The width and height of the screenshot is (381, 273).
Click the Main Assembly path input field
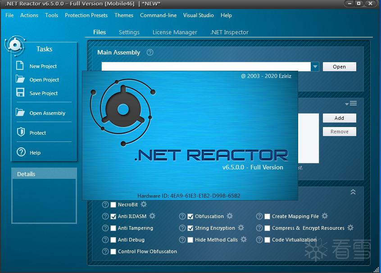pyautogui.click(x=206, y=67)
